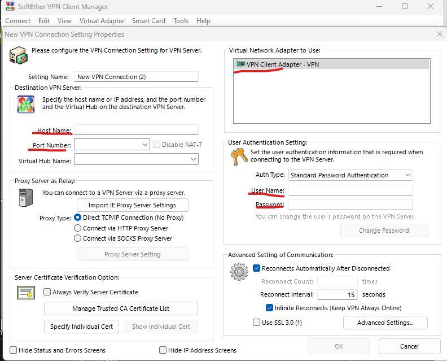The height and width of the screenshot is (361, 447).
Task: Select Connect via HTTP Proxy Server
Action: (78, 228)
